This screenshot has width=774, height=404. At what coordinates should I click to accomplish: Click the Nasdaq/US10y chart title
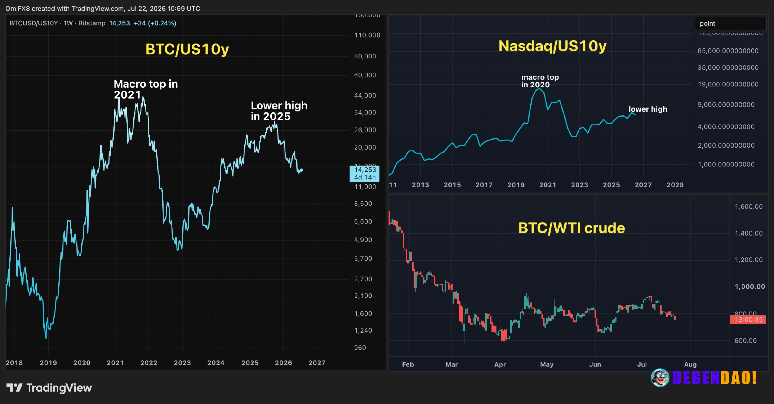point(552,46)
